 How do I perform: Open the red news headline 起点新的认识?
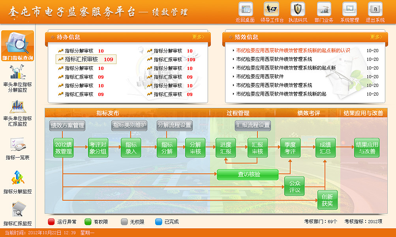tap(293, 51)
